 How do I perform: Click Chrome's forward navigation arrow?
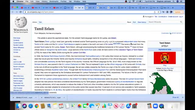[16, 12]
